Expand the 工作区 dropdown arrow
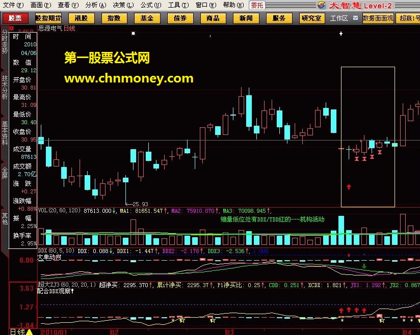This screenshot has width=420, height=335. point(355,18)
